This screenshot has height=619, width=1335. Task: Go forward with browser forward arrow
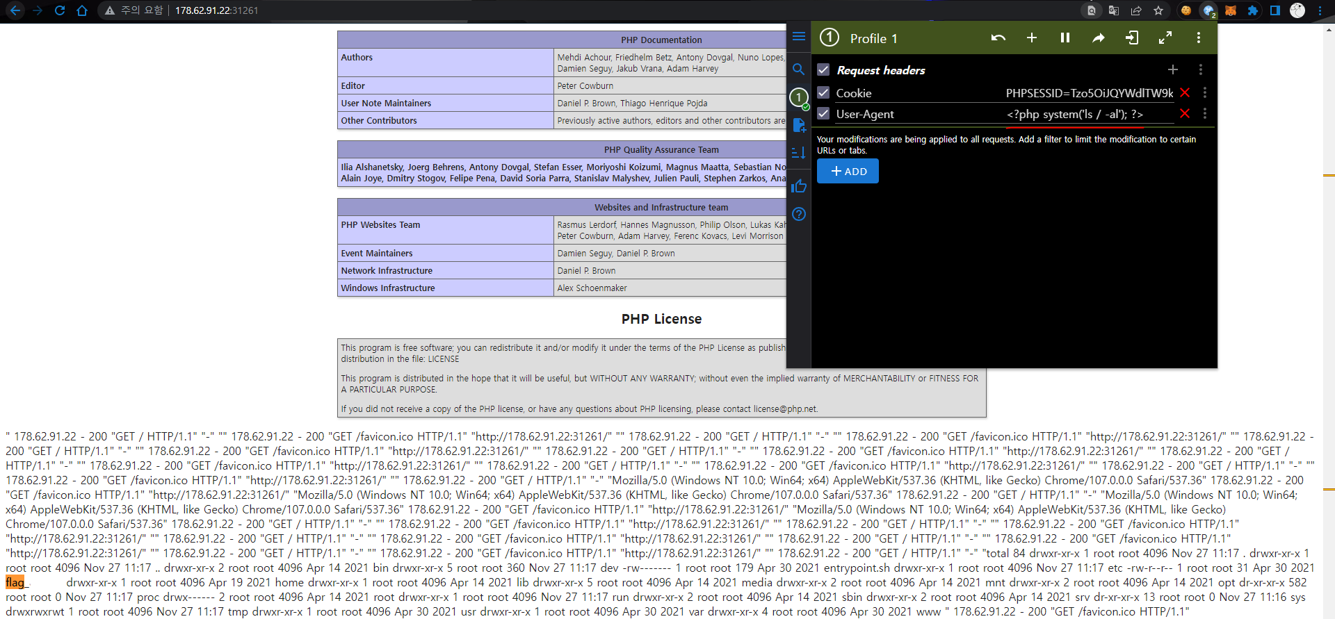(38, 10)
